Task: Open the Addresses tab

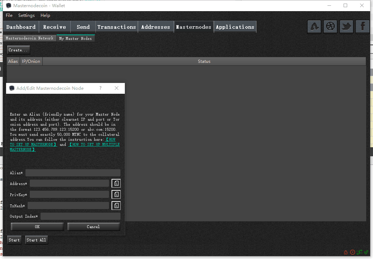Action: pos(156,27)
